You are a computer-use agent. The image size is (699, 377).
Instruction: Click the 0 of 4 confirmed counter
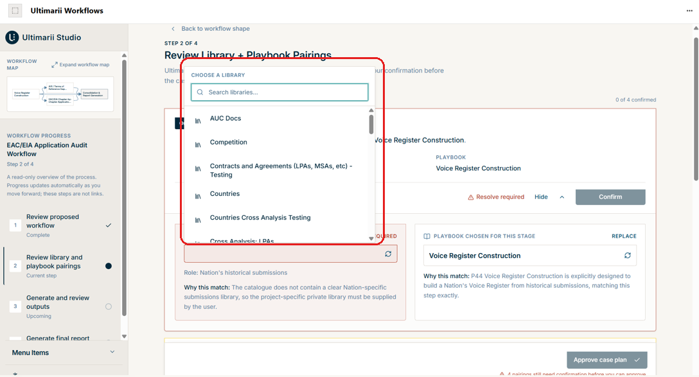[x=635, y=100]
